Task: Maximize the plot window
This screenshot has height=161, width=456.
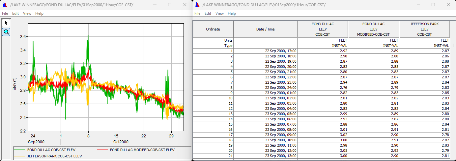Action: click(170, 5)
